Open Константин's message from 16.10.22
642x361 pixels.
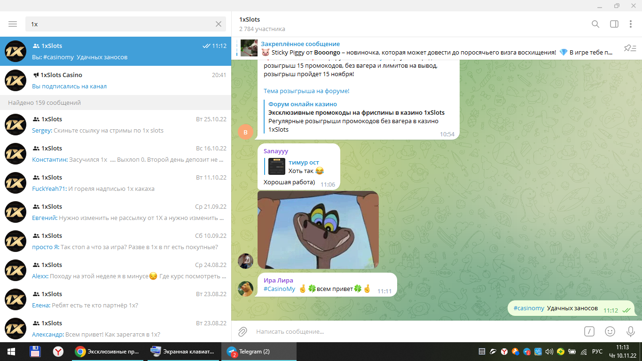pos(116,154)
